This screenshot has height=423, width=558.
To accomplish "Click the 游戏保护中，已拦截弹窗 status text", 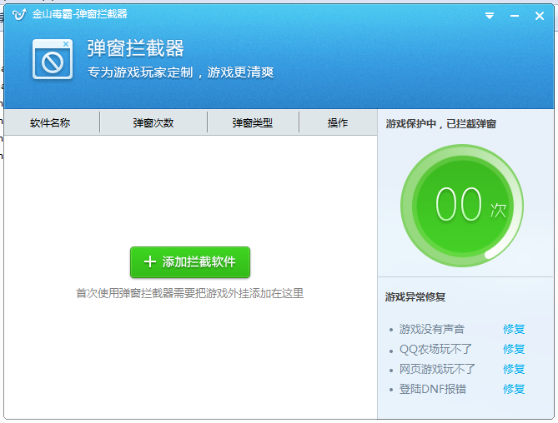I will coord(441,124).
